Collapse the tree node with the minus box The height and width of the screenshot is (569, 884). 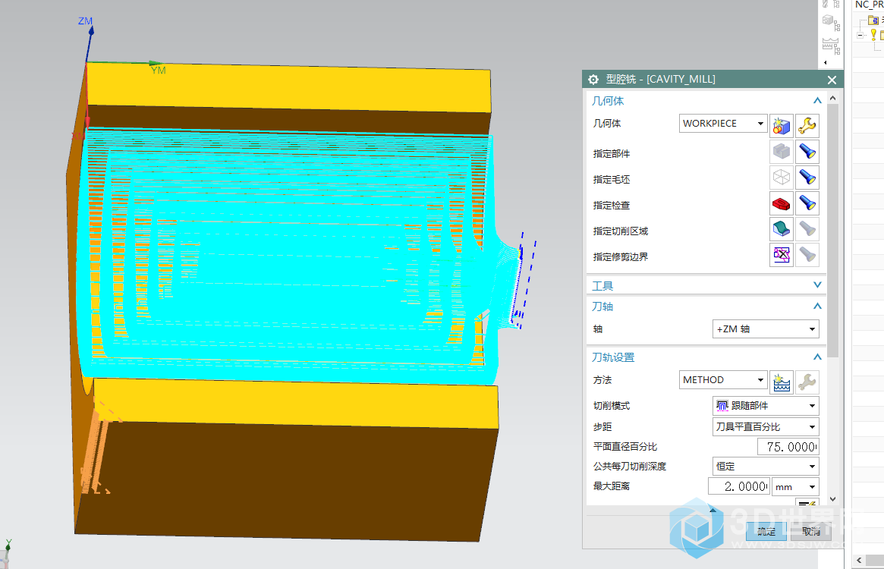coord(860,35)
